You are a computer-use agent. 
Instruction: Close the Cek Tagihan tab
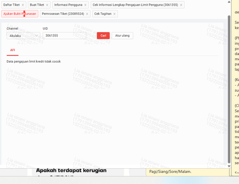pos(114,14)
